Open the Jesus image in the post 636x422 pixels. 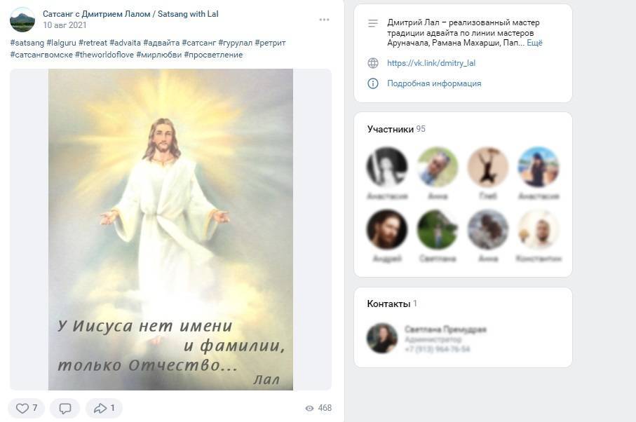[171, 229]
